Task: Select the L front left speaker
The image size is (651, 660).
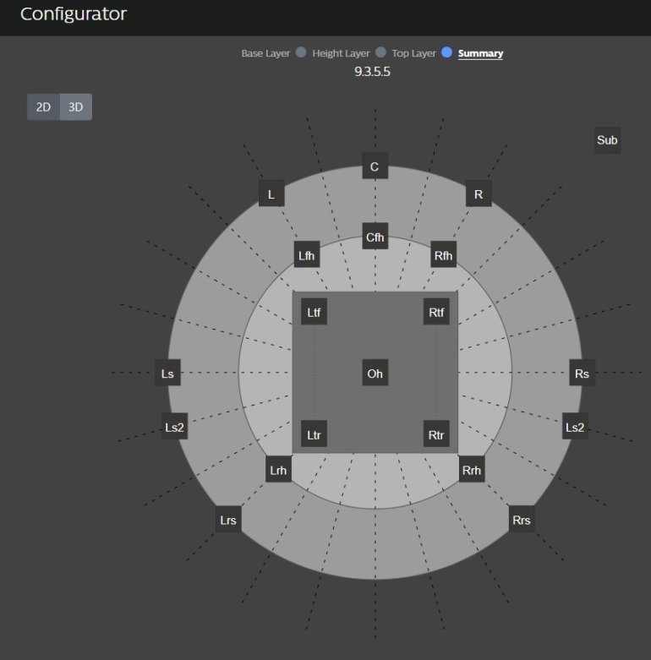Action: (271, 194)
